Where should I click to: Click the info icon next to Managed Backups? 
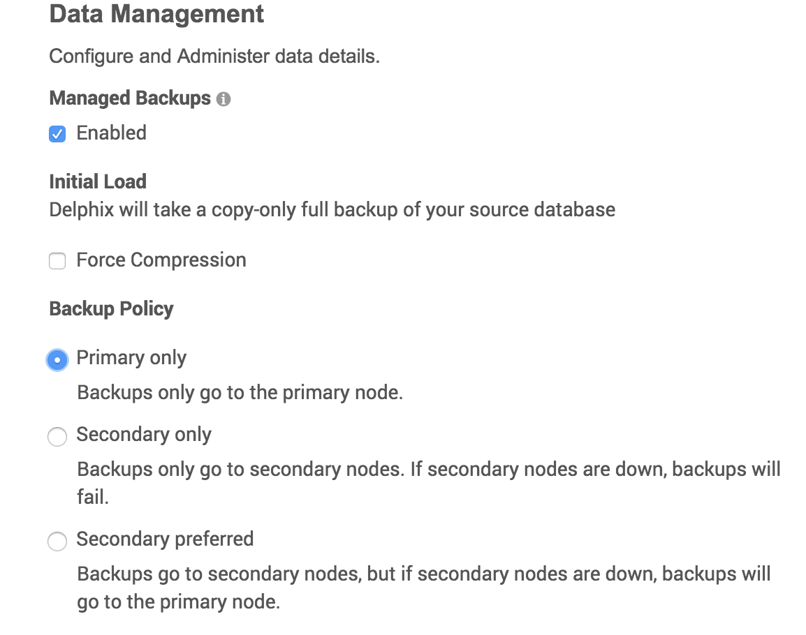pyautogui.click(x=224, y=98)
